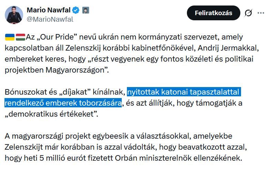Click the Ukrainian flag emoji
This screenshot has width=270, height=171.
10,37
